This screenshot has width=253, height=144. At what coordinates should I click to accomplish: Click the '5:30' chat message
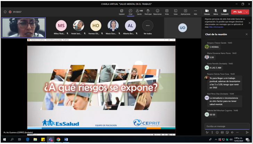(x=212, y=57)
